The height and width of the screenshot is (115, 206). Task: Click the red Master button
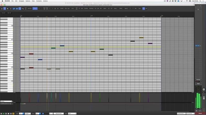(x=200, y=113)
